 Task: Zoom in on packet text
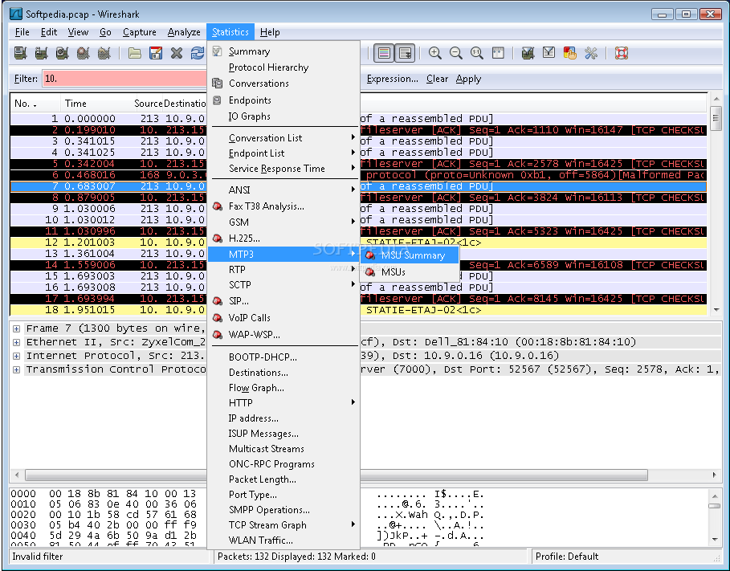[434, 53]
